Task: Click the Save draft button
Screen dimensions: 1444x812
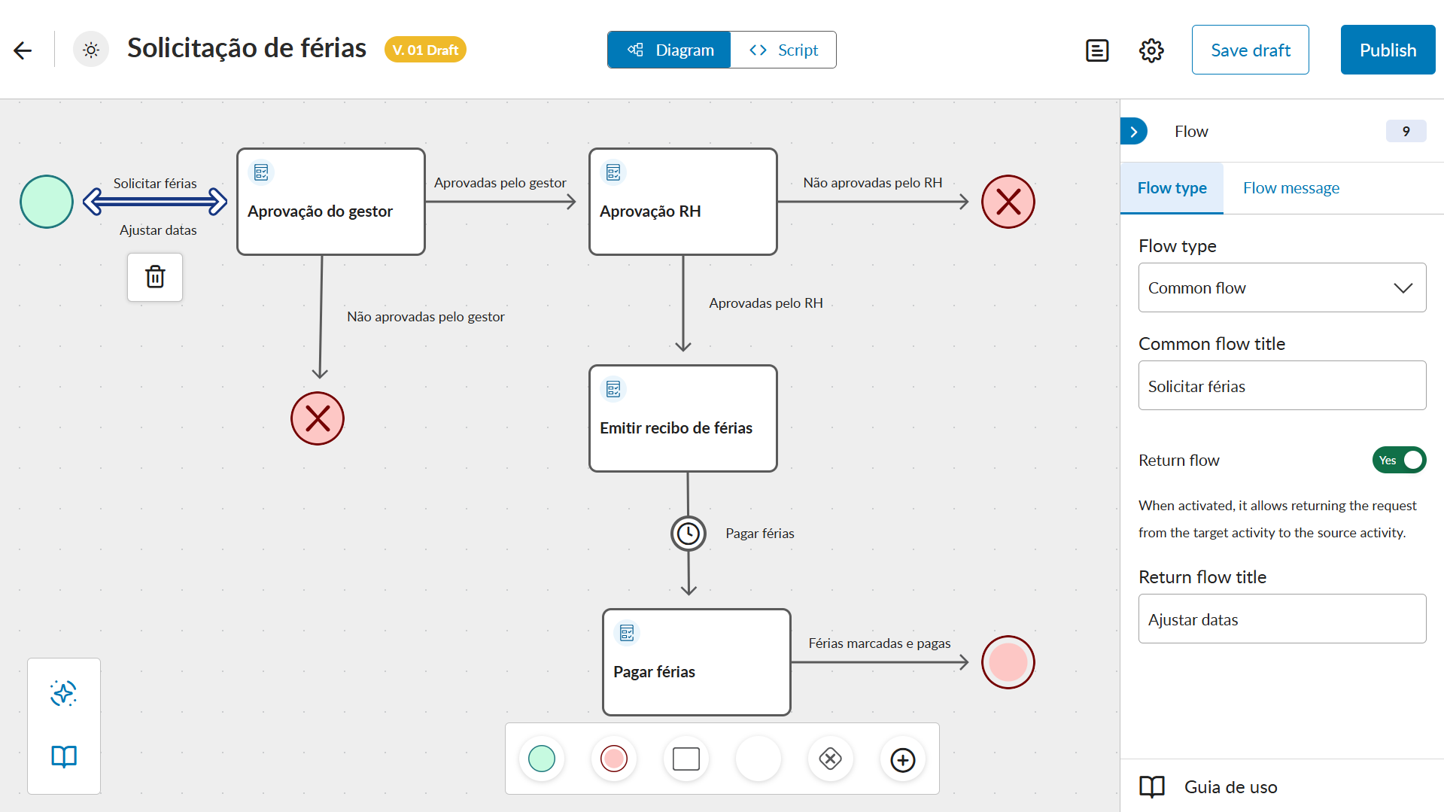Action: click(1250, 50)
